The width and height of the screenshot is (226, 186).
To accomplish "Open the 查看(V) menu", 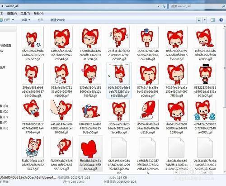I will pyautogui.click(x=12, y=14).
